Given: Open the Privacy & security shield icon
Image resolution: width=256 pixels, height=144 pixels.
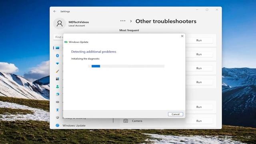Looking at the screenshot, I should click(x=58, y=118).
